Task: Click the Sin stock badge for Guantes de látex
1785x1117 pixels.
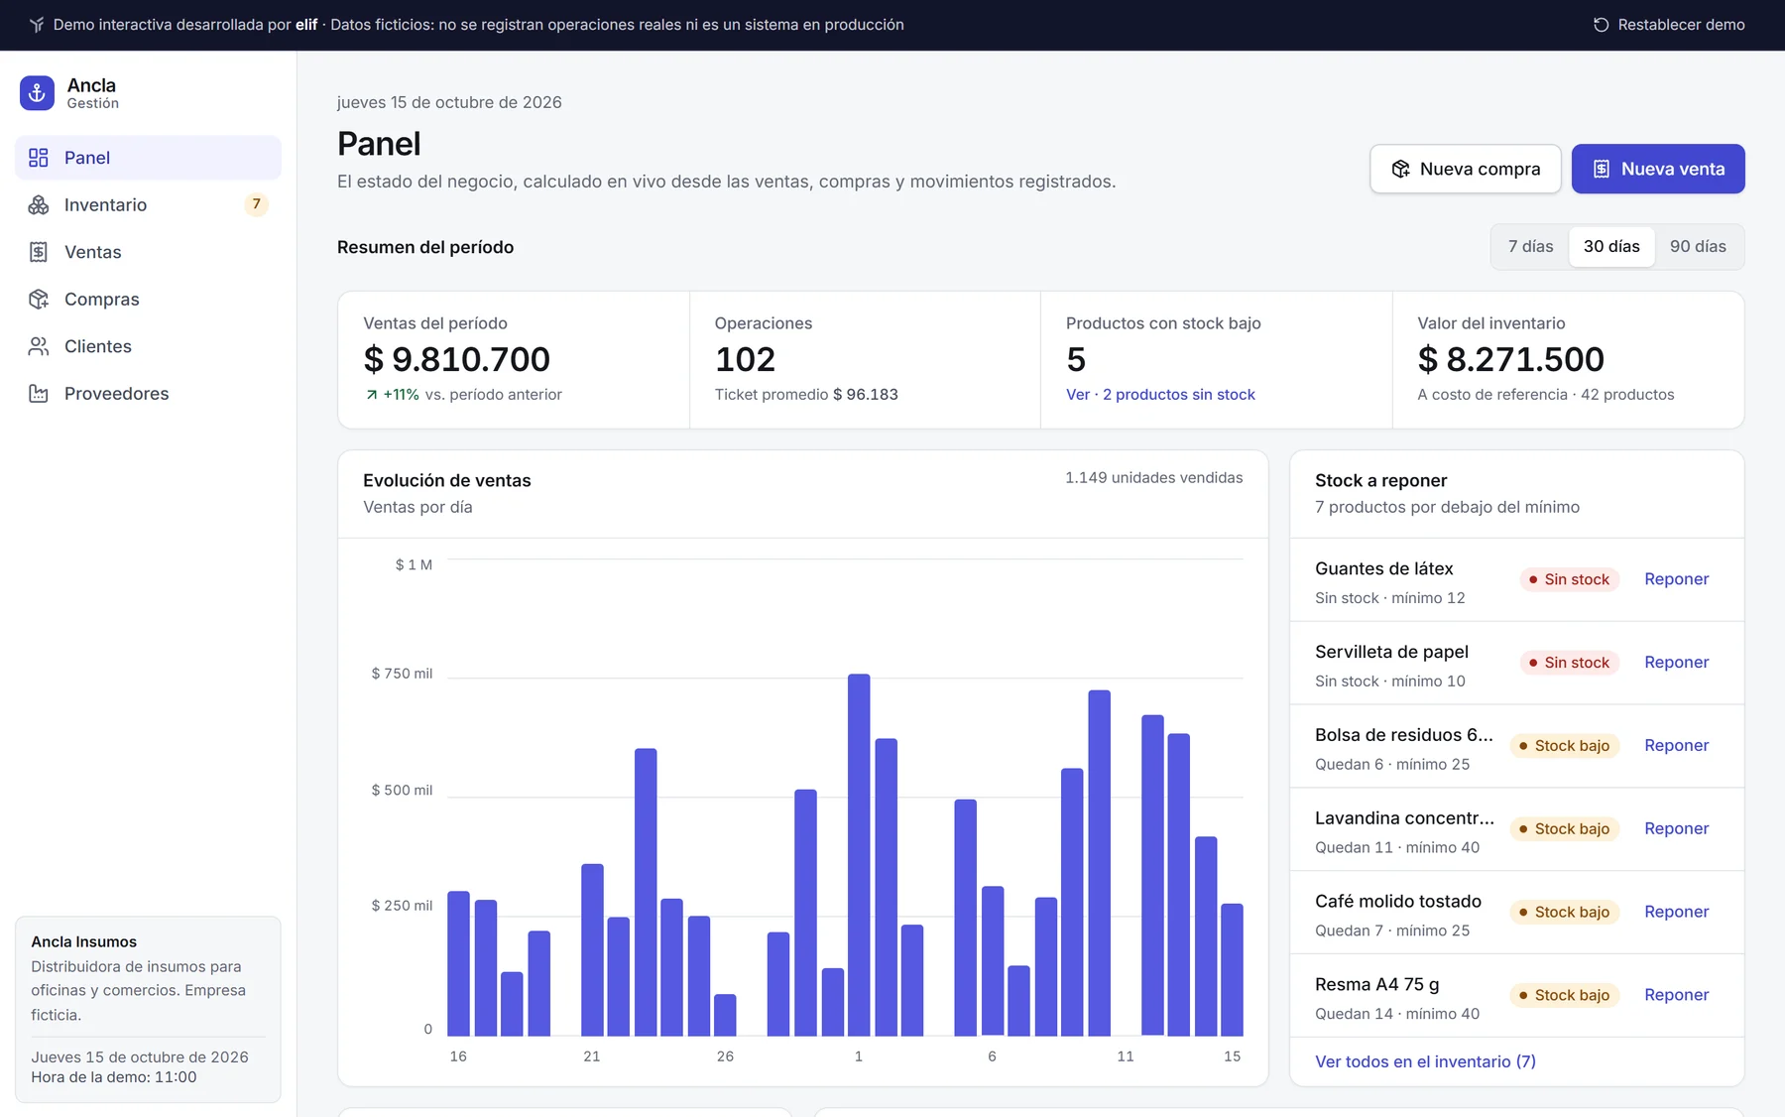Action: pyautogui.click(x=1569, y=579)
